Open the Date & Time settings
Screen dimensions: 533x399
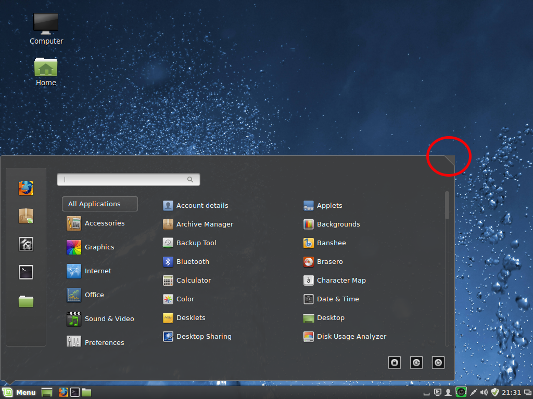click(x=336, y=299)
